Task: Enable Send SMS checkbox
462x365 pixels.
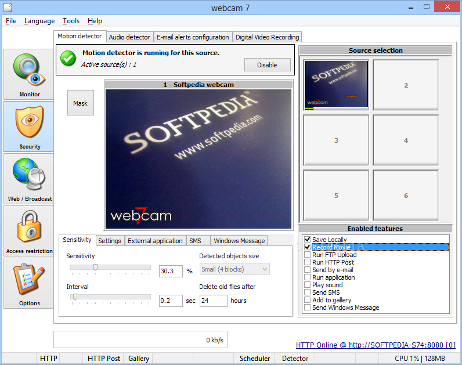Action: click(x=307, y=292)
